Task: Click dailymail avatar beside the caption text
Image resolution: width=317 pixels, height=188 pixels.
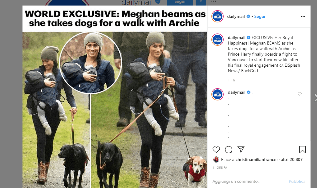Action: [217, 40]
